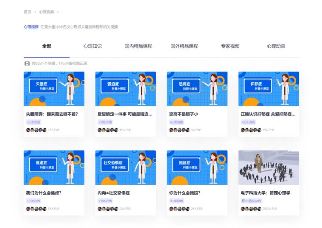Click 国内精品课程 tag under 电子科技大学 course
322x228 pixels.
click(x=251, y=201)
